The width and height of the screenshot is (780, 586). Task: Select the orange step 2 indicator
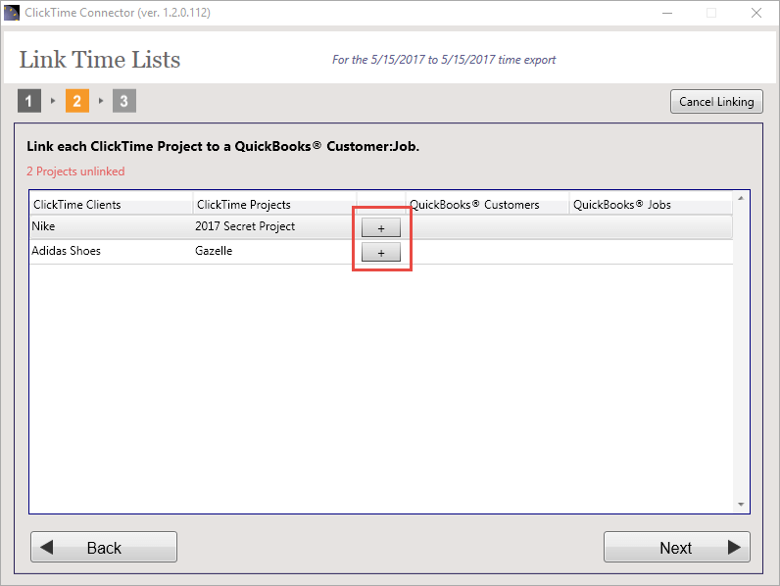[x=77, y=101]
